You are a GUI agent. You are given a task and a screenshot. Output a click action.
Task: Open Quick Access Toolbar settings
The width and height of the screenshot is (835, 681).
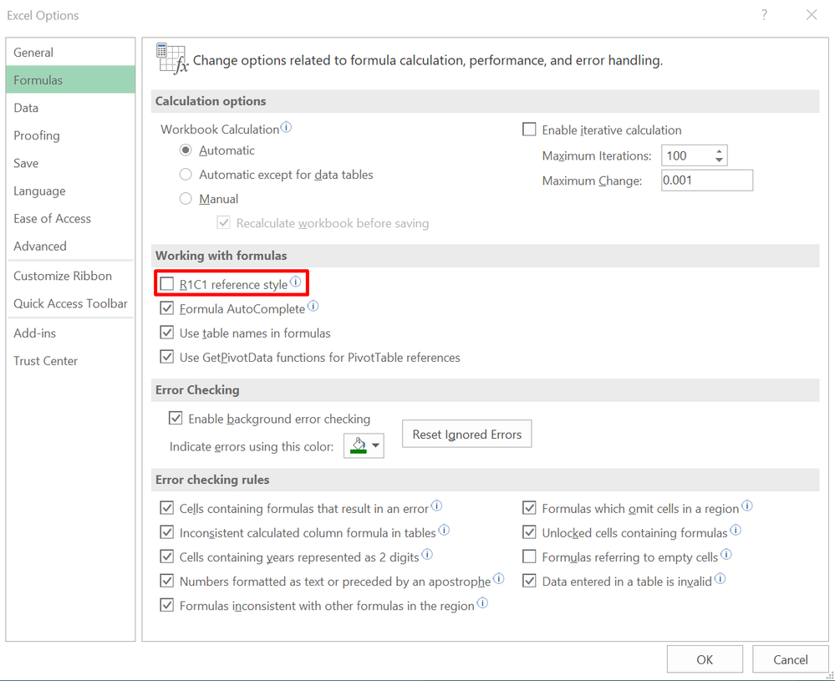[x=70, y=303]
